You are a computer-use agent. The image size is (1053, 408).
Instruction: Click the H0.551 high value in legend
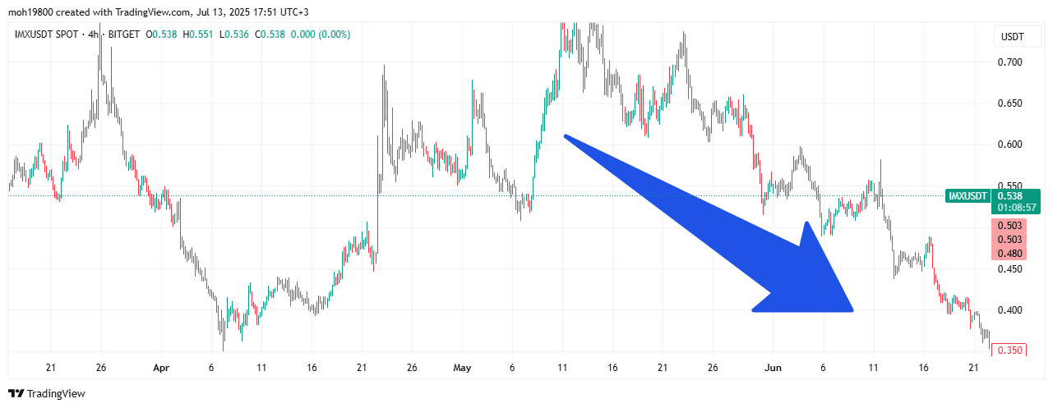tap(196, 34)
